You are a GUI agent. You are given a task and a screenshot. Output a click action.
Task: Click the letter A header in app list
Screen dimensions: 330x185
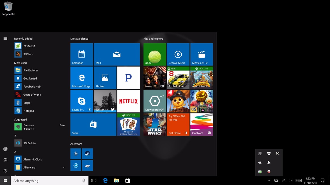(15, 152)
